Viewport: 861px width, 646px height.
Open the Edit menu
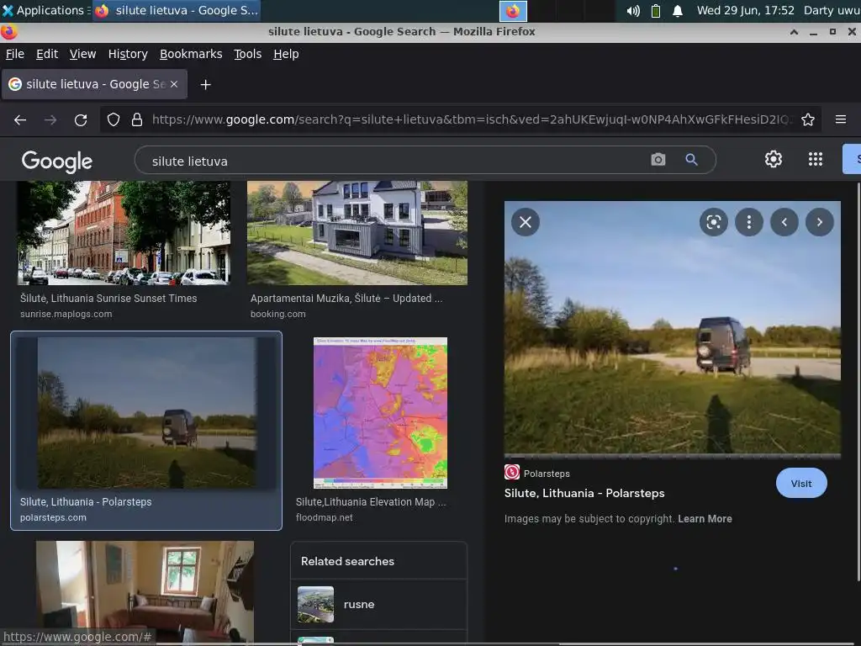(x=47, y=54)
